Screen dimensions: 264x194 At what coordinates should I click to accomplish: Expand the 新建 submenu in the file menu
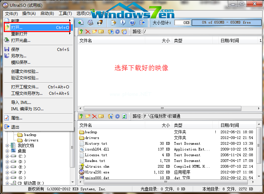[x=15, y=21]
